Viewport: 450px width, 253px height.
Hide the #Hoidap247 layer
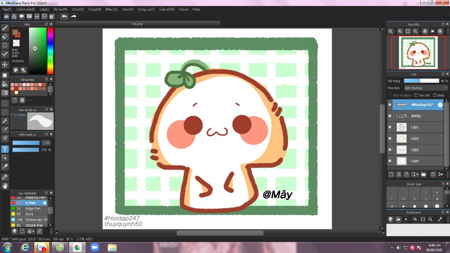coord(390,105)
